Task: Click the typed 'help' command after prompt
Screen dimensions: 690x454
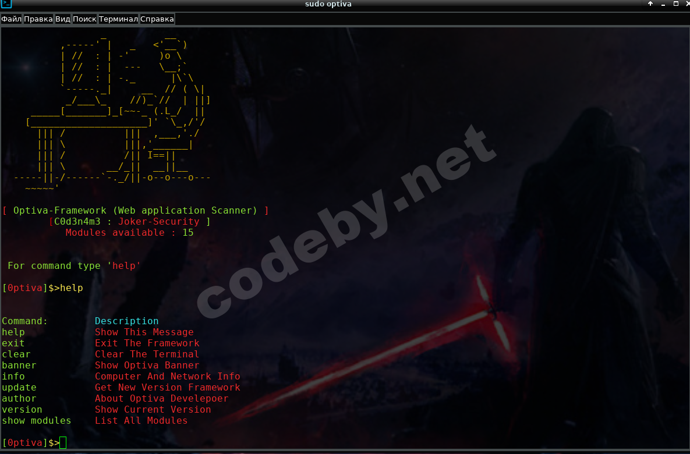Action: 71,288
